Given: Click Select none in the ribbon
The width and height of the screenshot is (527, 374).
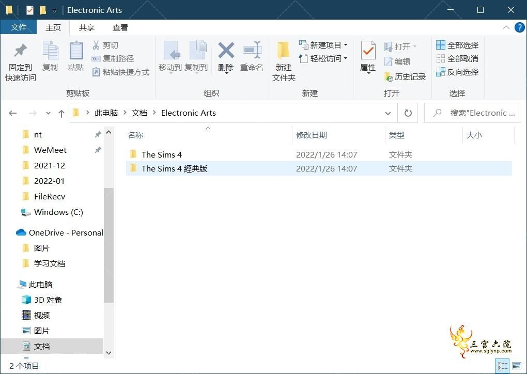Looking at the screenshot, I should click(x=457, y=58).
